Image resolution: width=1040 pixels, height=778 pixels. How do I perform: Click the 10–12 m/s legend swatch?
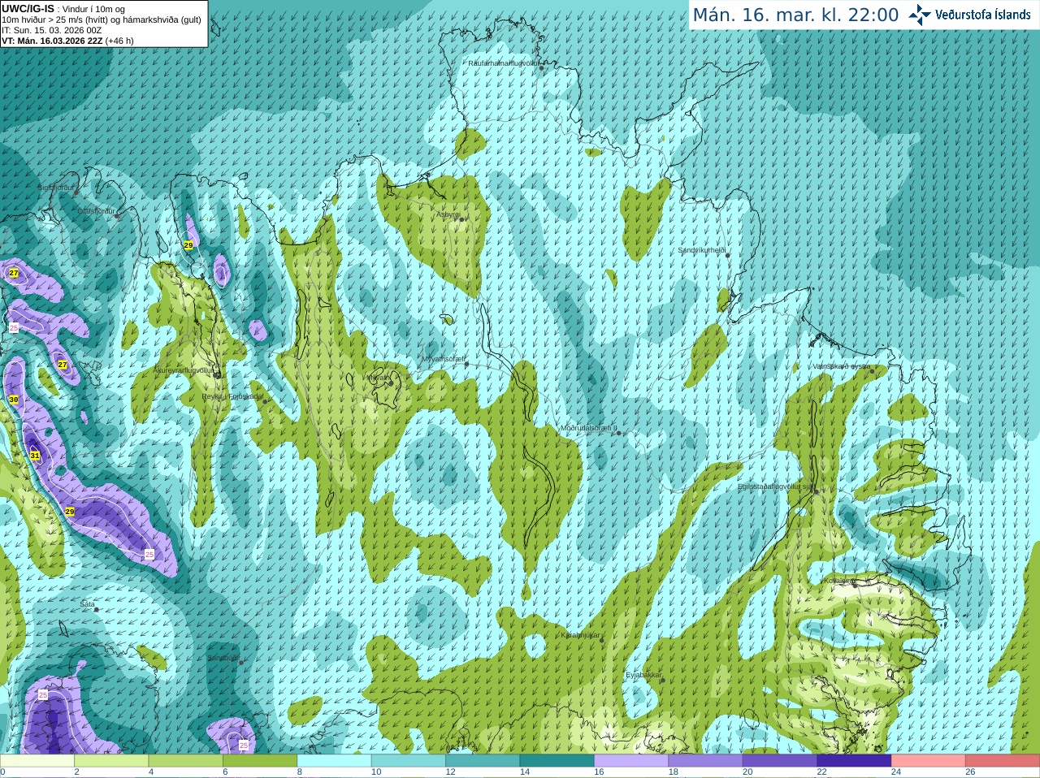409,761
